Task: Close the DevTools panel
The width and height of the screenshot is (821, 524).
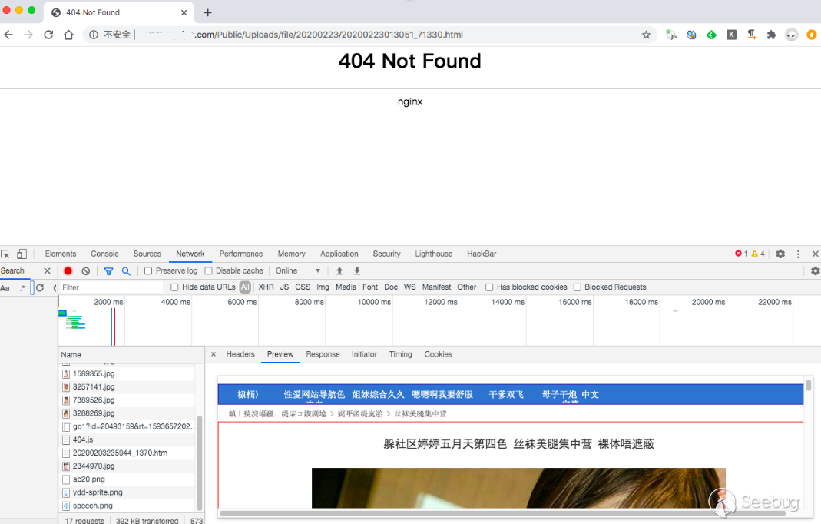Action: coord(816,254)
